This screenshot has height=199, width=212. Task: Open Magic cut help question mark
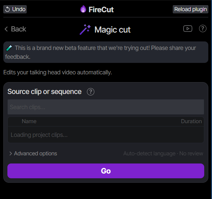(x=202, y=28)
